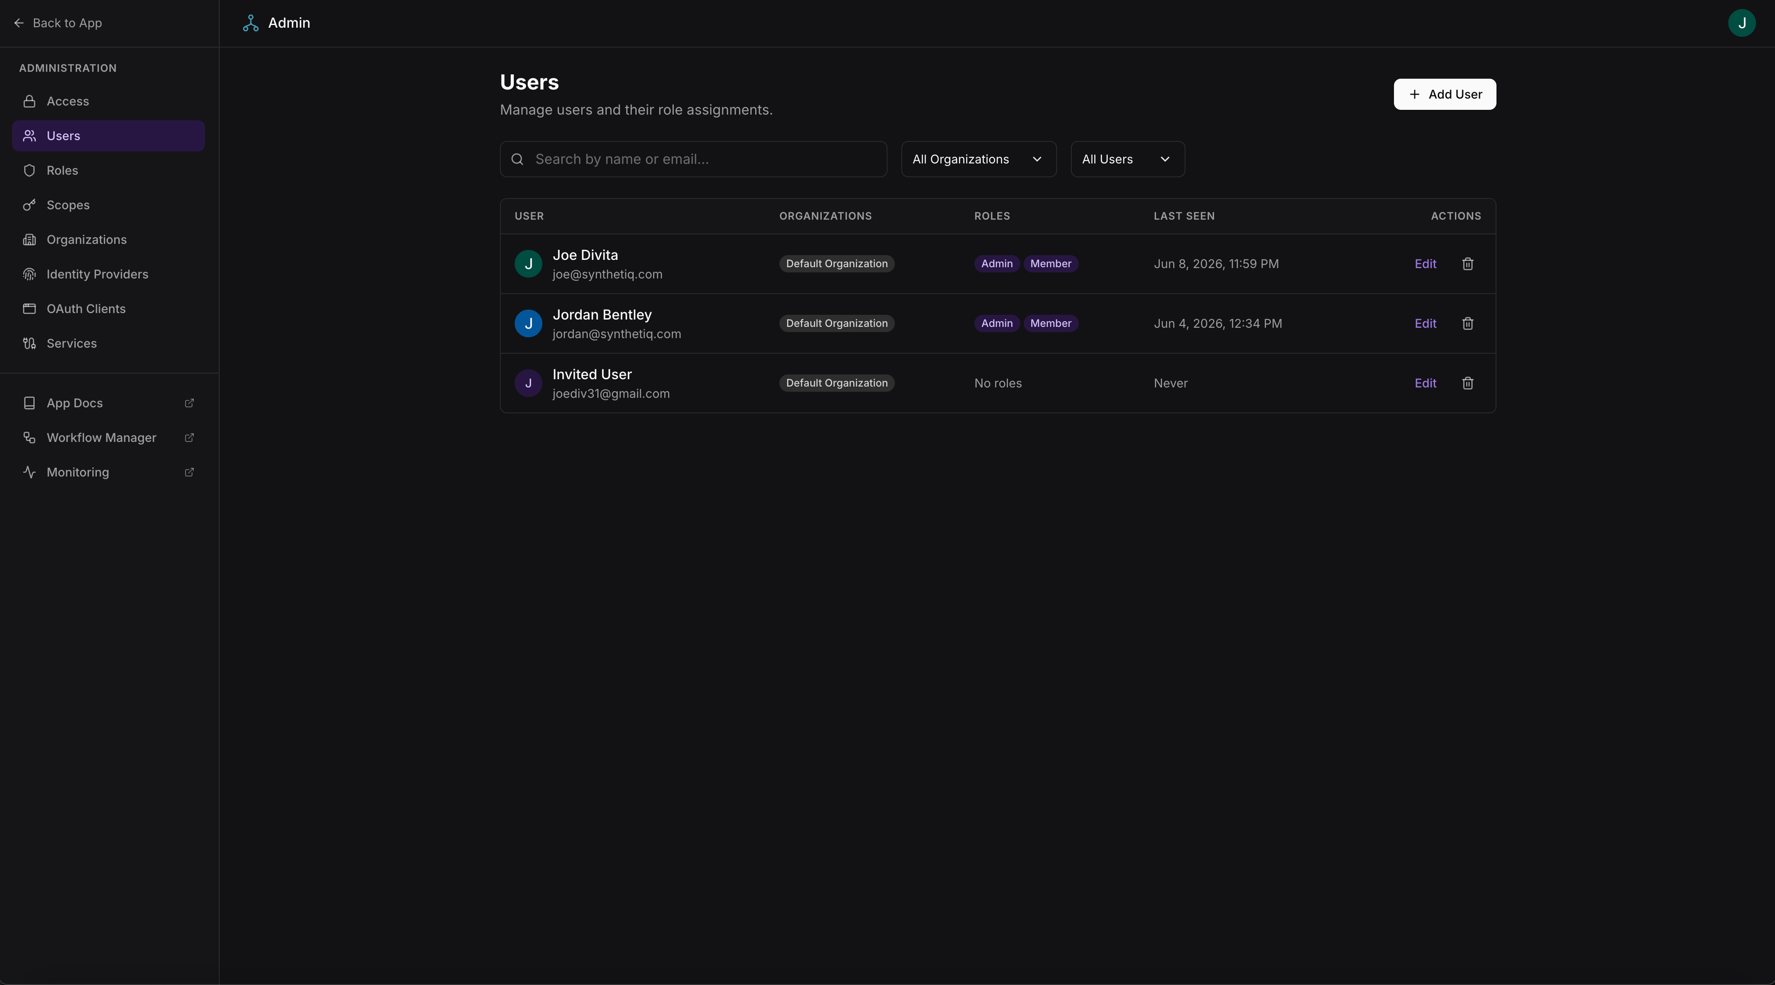Open Workflow Manager link
1775x985 pixels.
pyautogui.click(x=108, y=438)
